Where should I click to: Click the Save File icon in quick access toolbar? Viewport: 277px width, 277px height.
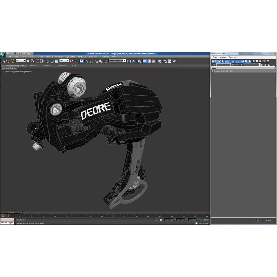pos(15,54)
